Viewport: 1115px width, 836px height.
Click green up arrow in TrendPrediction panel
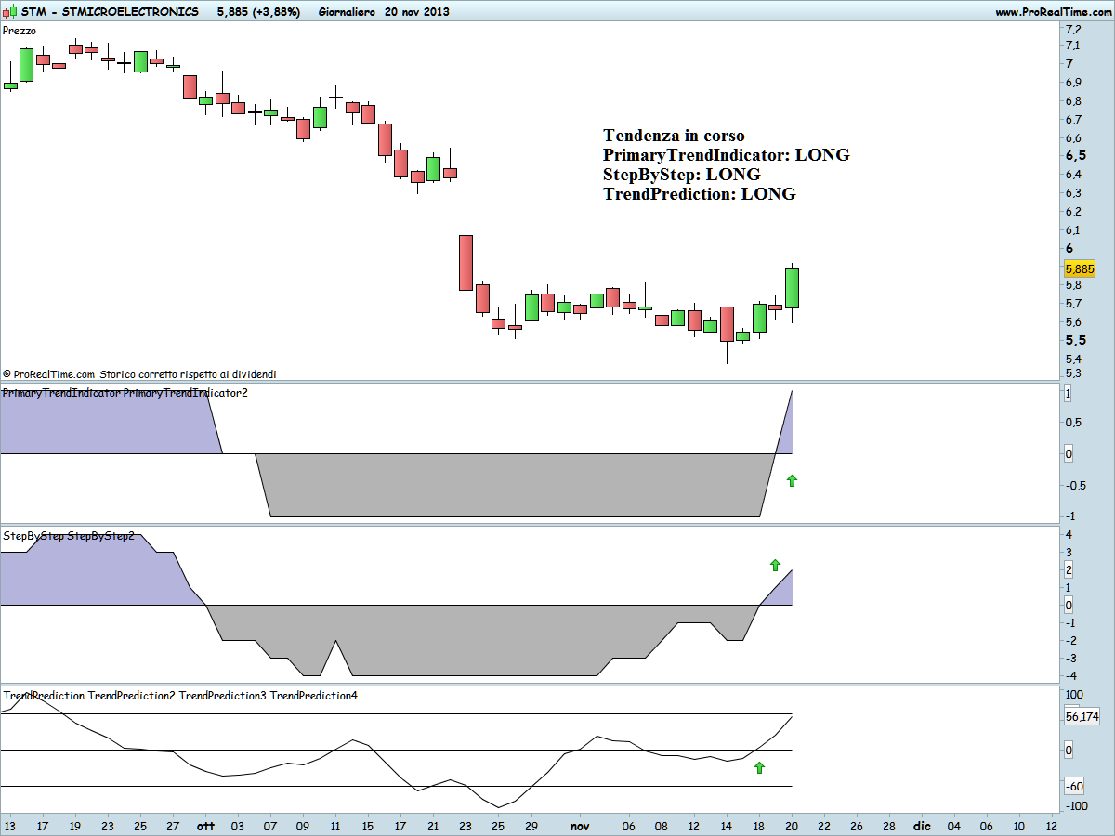[x=759, y=767]
